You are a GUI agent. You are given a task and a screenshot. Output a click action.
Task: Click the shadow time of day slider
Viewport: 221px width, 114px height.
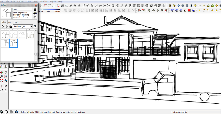52,10
